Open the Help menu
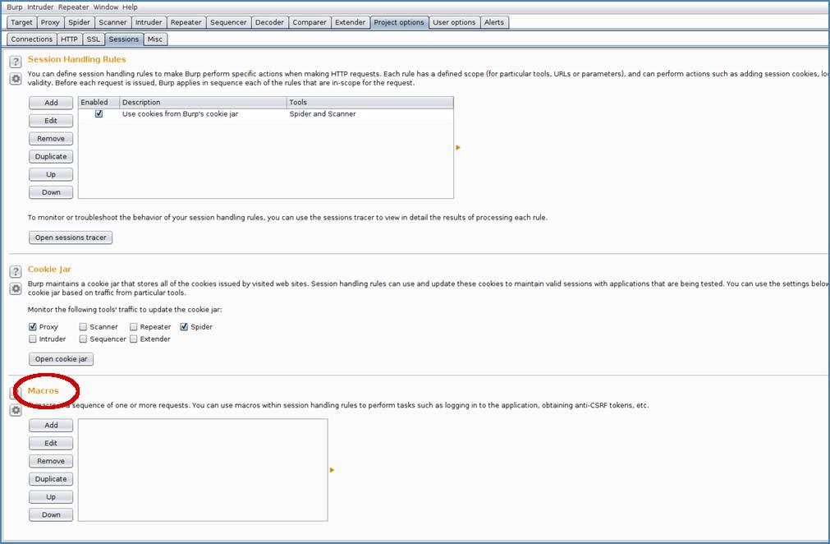This screenshot has height=544, width=830. coord(130,7)
